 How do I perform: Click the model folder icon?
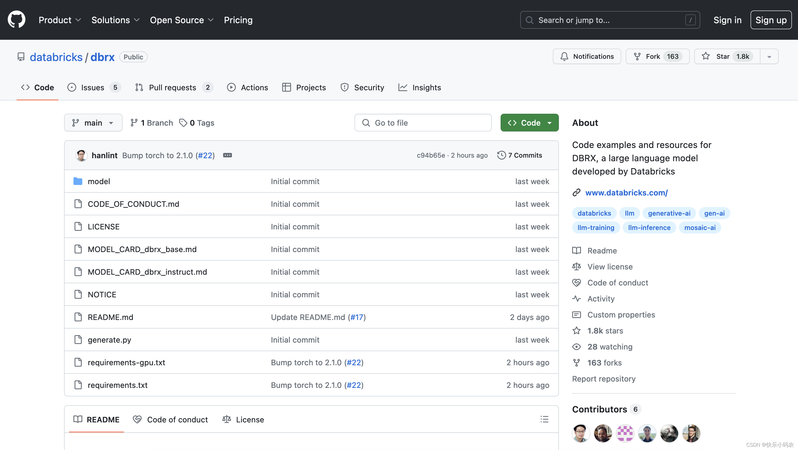[x=78, y=181]
